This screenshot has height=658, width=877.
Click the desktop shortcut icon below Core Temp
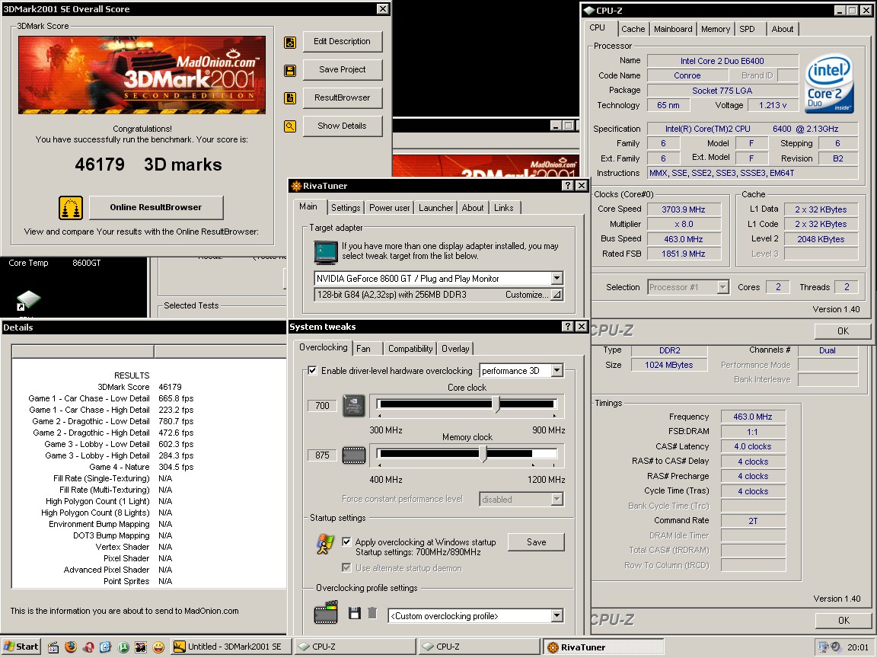point(27,301)
